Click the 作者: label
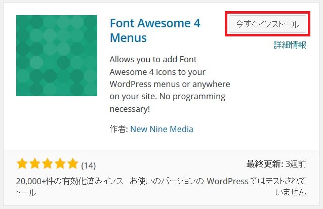Screen dimensions: 323x209 point(119,129)
